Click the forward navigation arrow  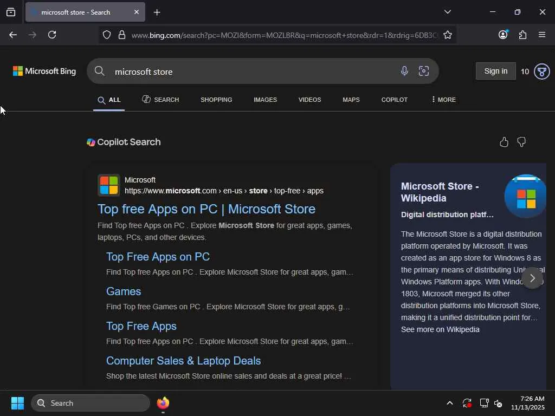(32, 35)
